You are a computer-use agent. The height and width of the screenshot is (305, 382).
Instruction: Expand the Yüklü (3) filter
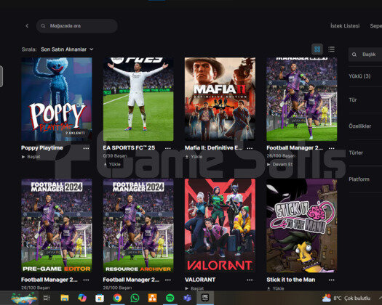coord(359,76)
